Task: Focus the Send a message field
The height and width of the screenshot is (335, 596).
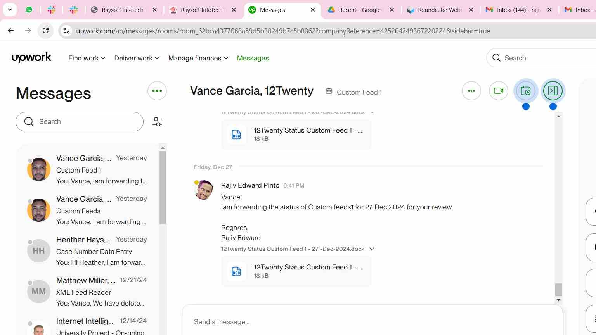Action: [372, 322]
